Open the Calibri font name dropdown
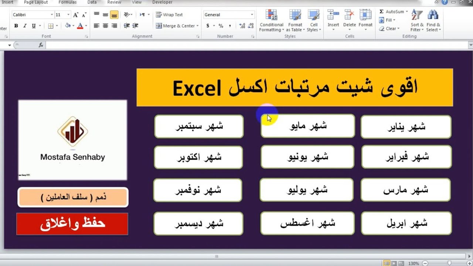This screenshot has width=473, height=266. 52,15
